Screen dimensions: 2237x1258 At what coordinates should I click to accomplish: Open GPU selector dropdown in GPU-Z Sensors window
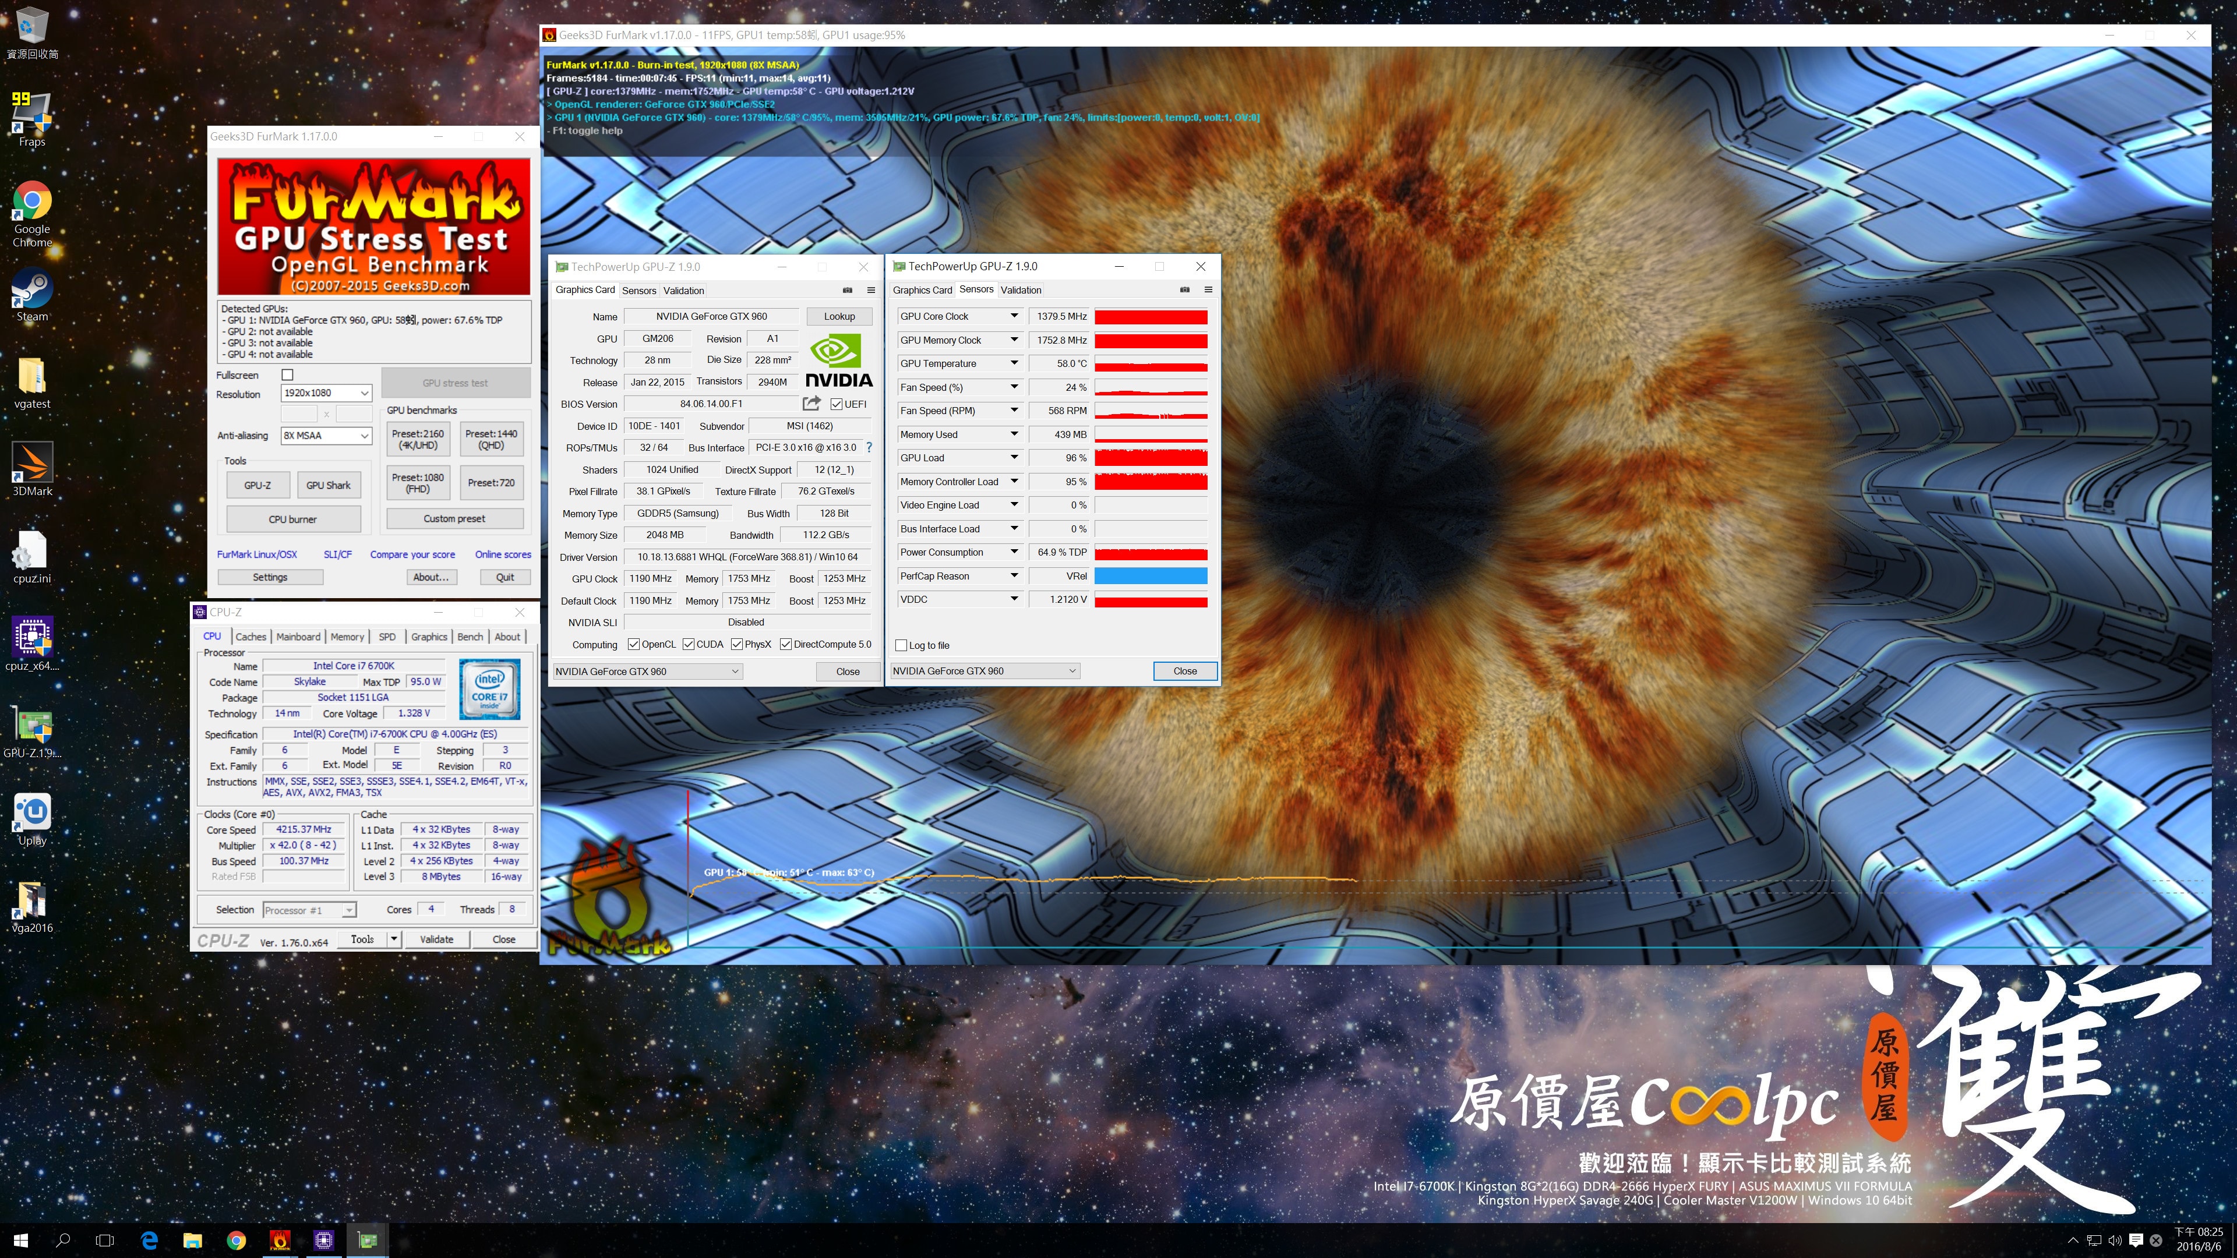click(986, 671)
